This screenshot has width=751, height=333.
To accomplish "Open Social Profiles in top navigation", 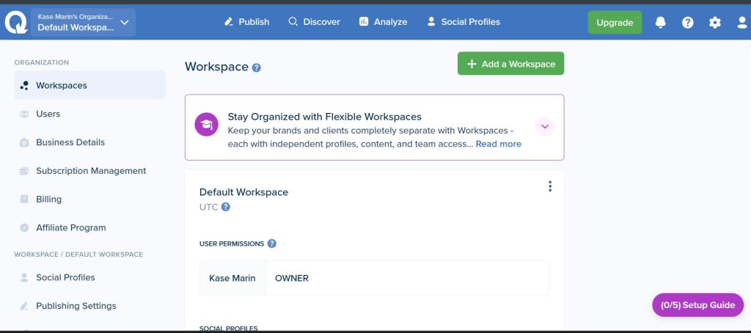I will coord(464,22).
